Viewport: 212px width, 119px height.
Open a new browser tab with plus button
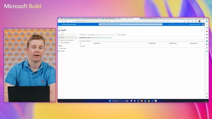(x=160, y=19)
